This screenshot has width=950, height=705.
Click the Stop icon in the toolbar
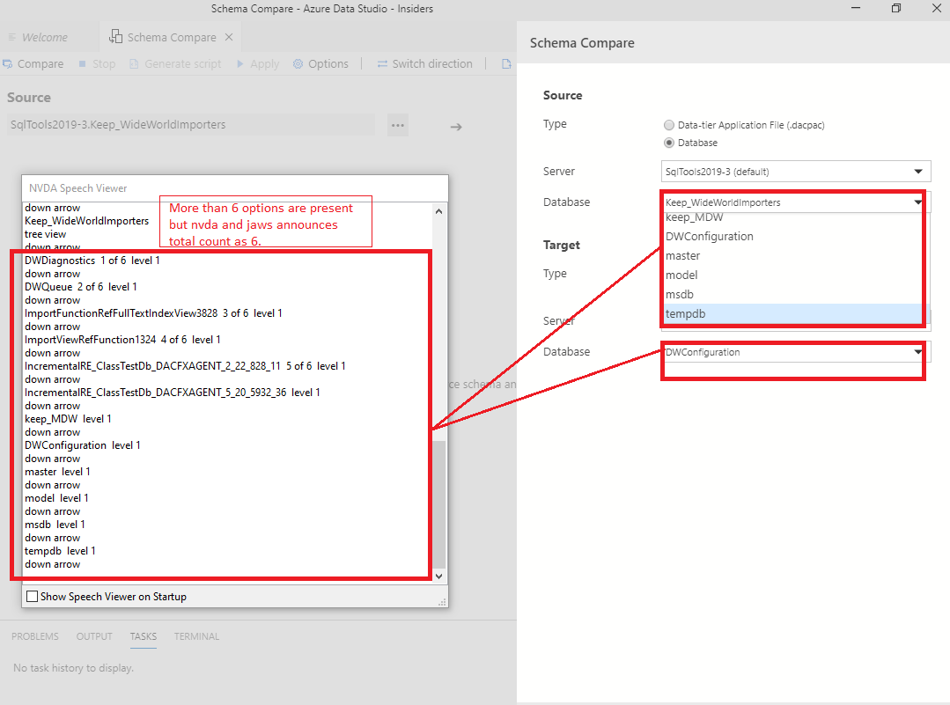click(97, 63)
